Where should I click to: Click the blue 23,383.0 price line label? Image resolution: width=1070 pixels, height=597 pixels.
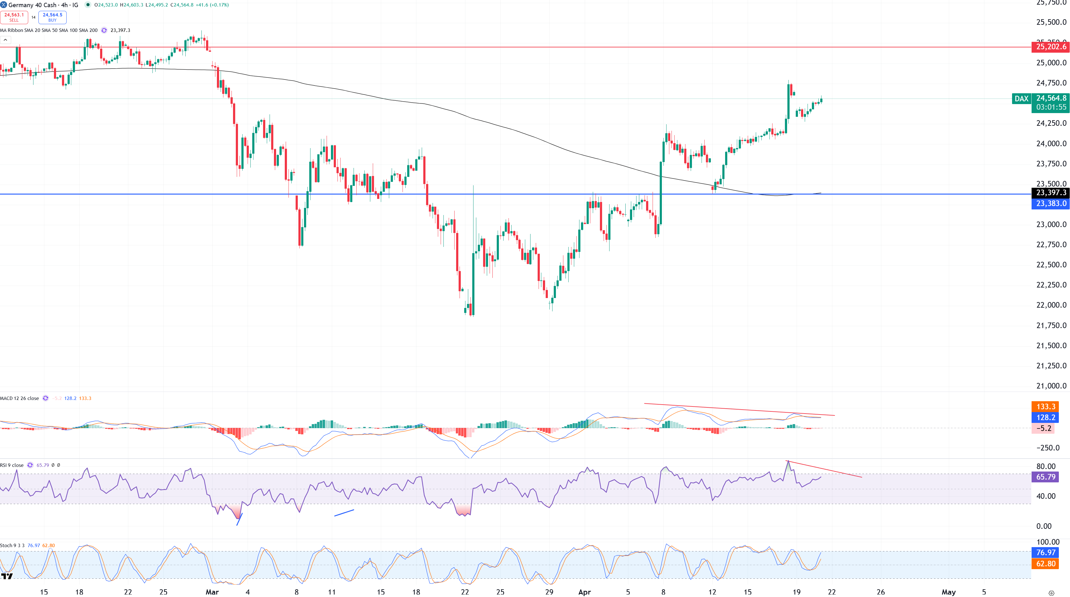(x=1050, y=204)
